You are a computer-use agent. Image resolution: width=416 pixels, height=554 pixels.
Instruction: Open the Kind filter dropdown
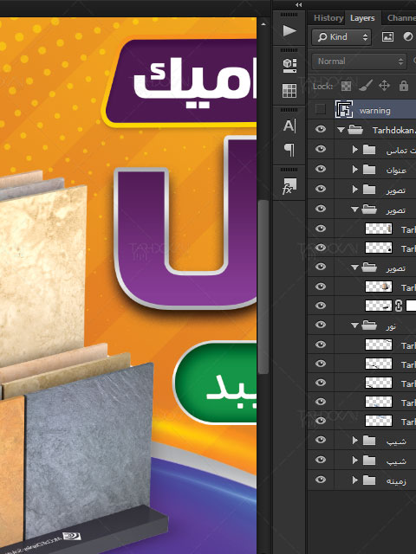341,37
